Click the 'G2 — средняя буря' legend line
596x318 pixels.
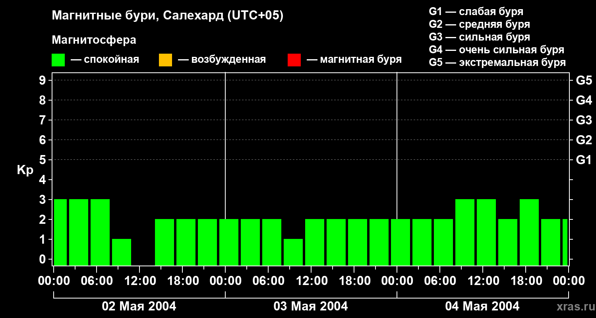click(x=480, y=24)
